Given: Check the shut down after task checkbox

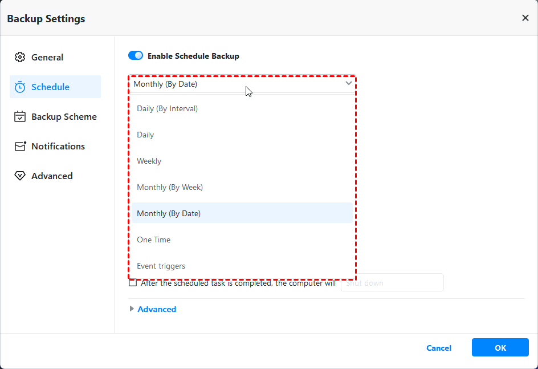Looking at the screenshot, I should click(x=133, y=283).
